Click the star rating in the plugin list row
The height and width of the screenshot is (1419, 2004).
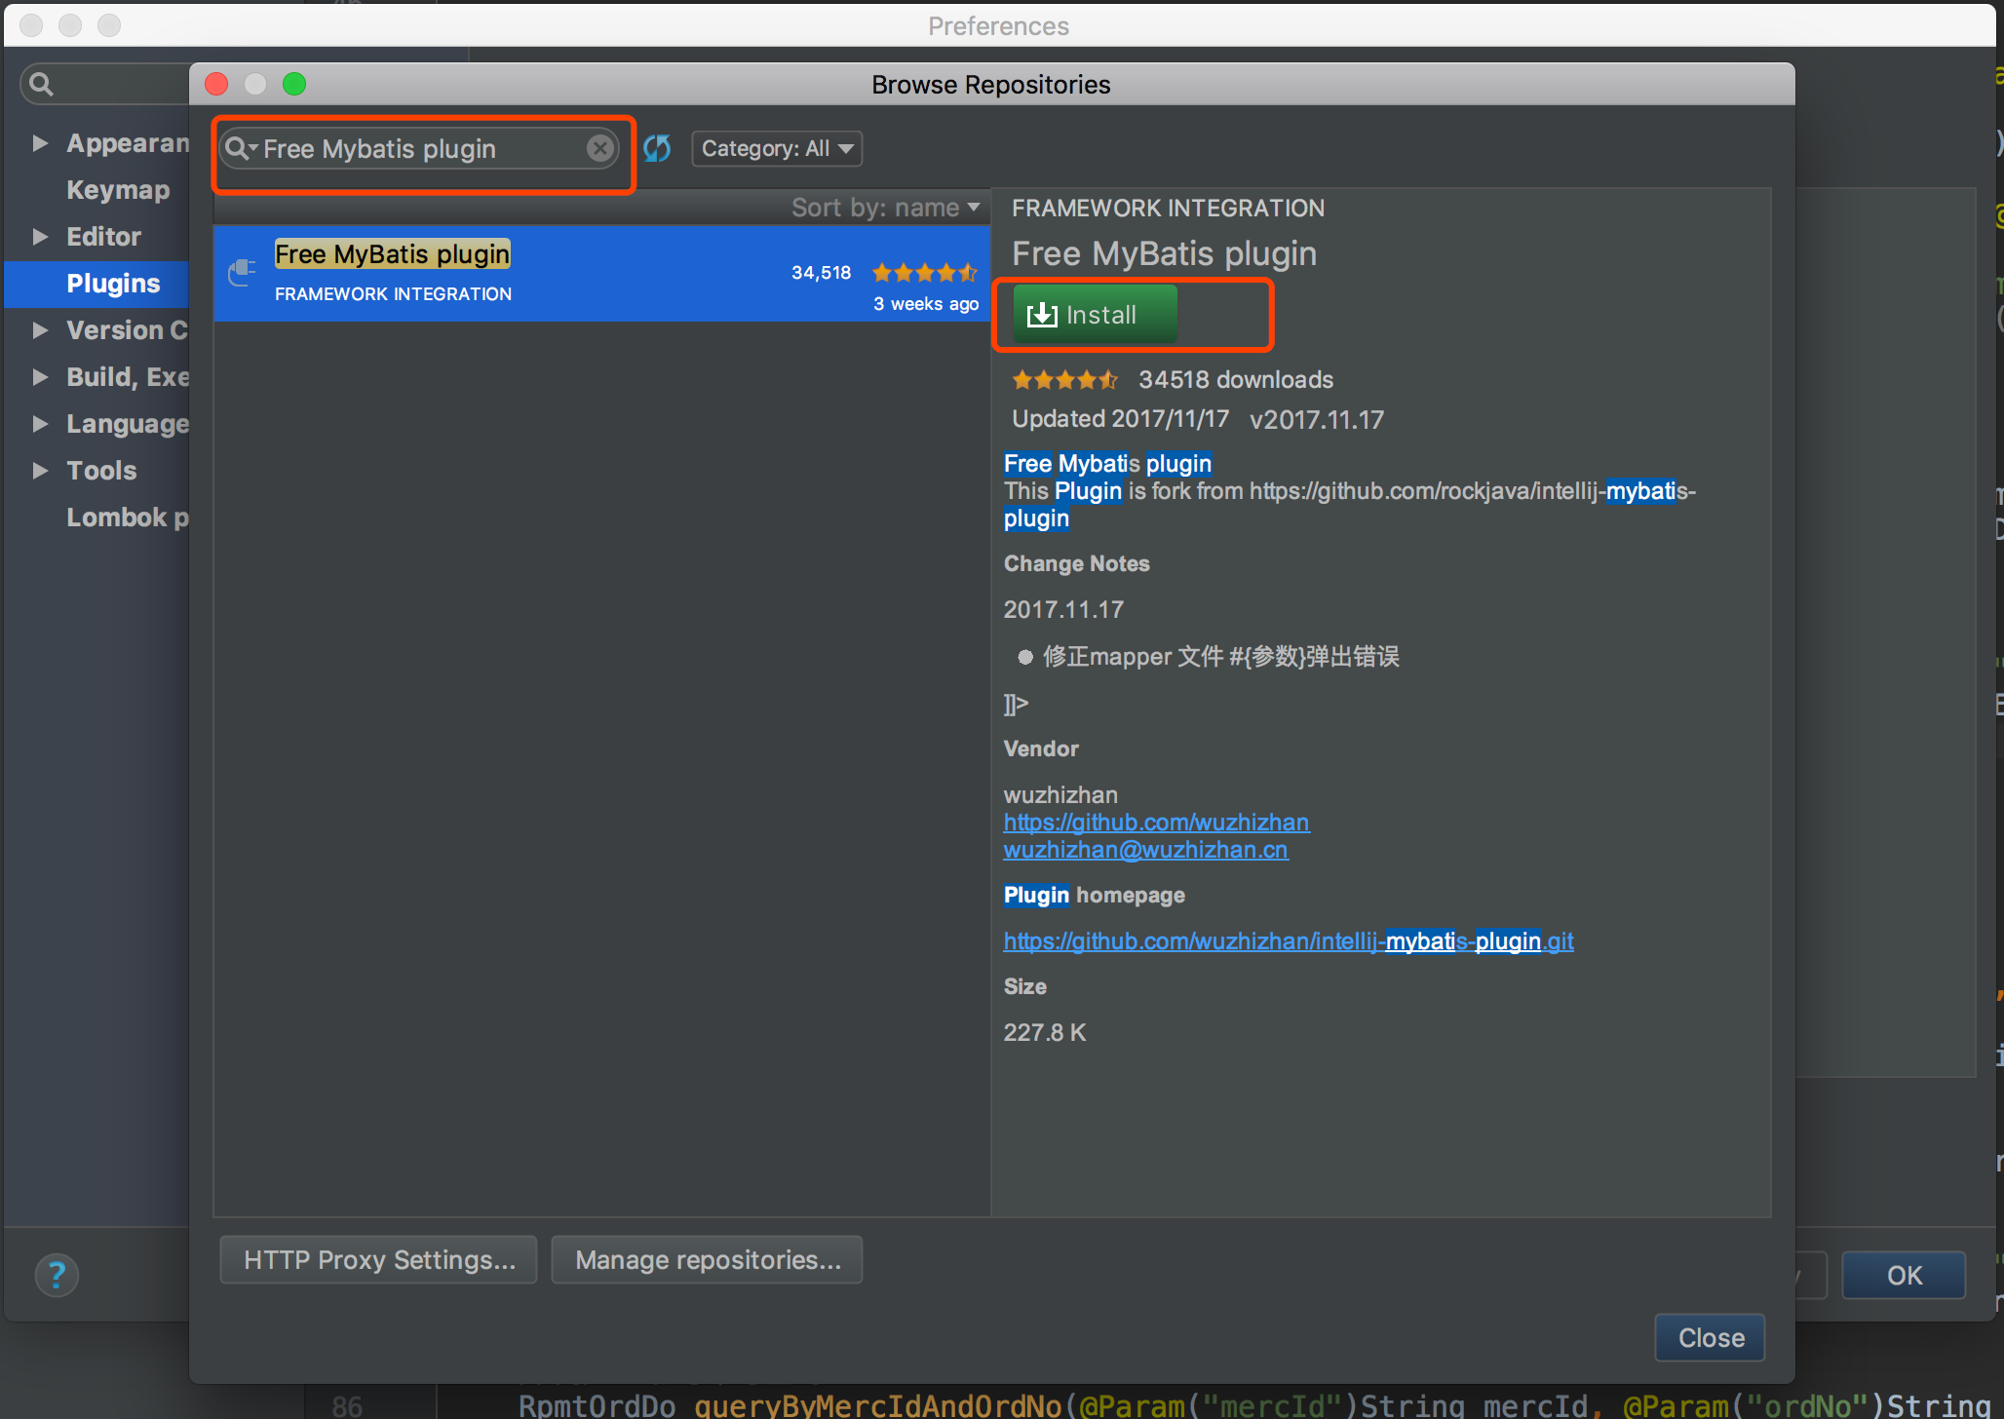coord(924,273)
